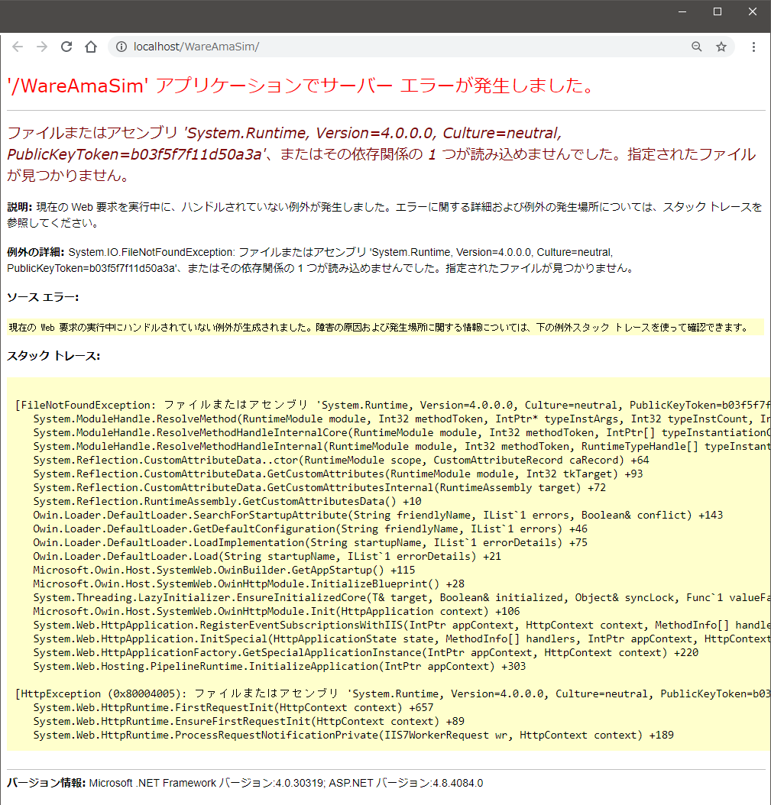Click 'CustomAttributeData..ctor' +64 trace line
This screenshot has height=805, width=771.
[x=341, y=460]
